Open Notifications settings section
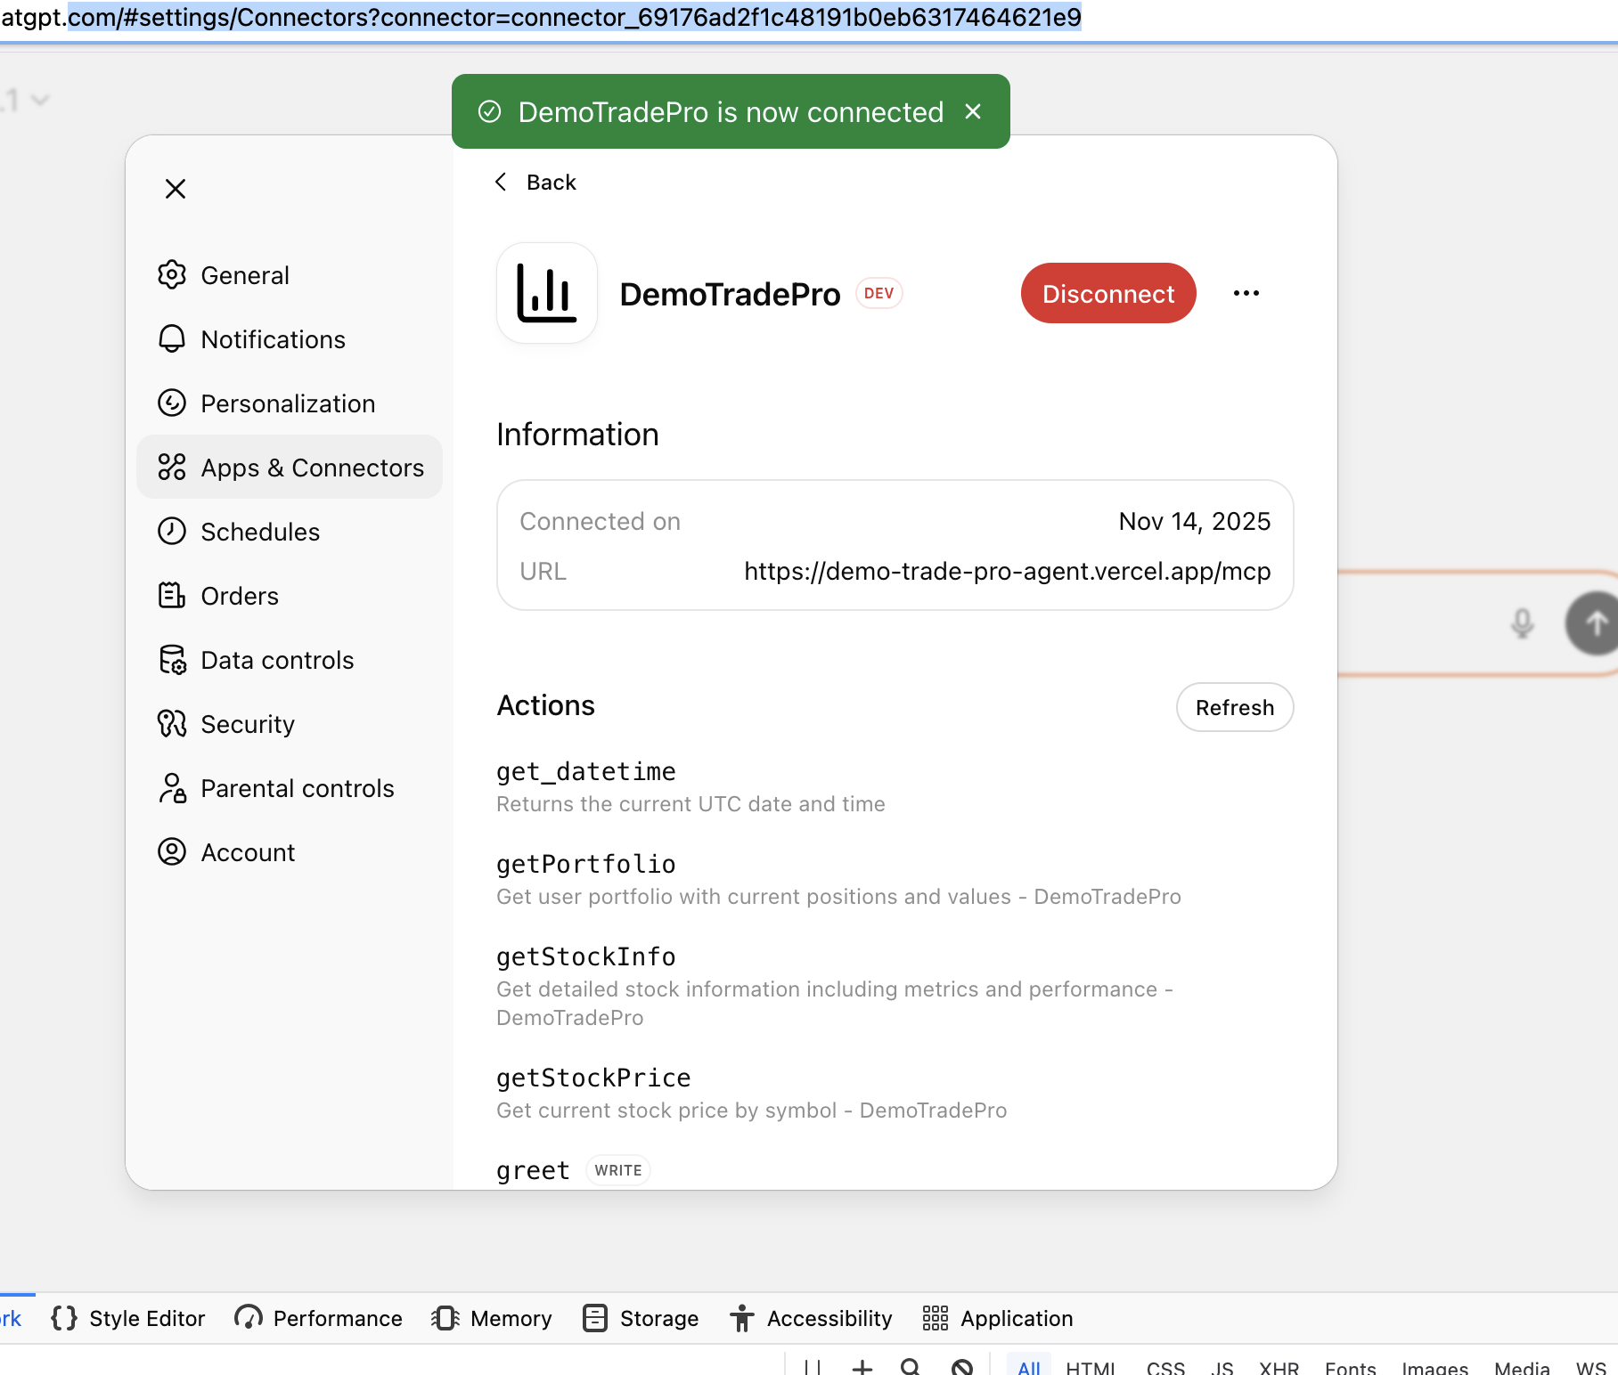Image resolution: width=1618 pixels, height=1375 pixels. (x=273, y=339)
